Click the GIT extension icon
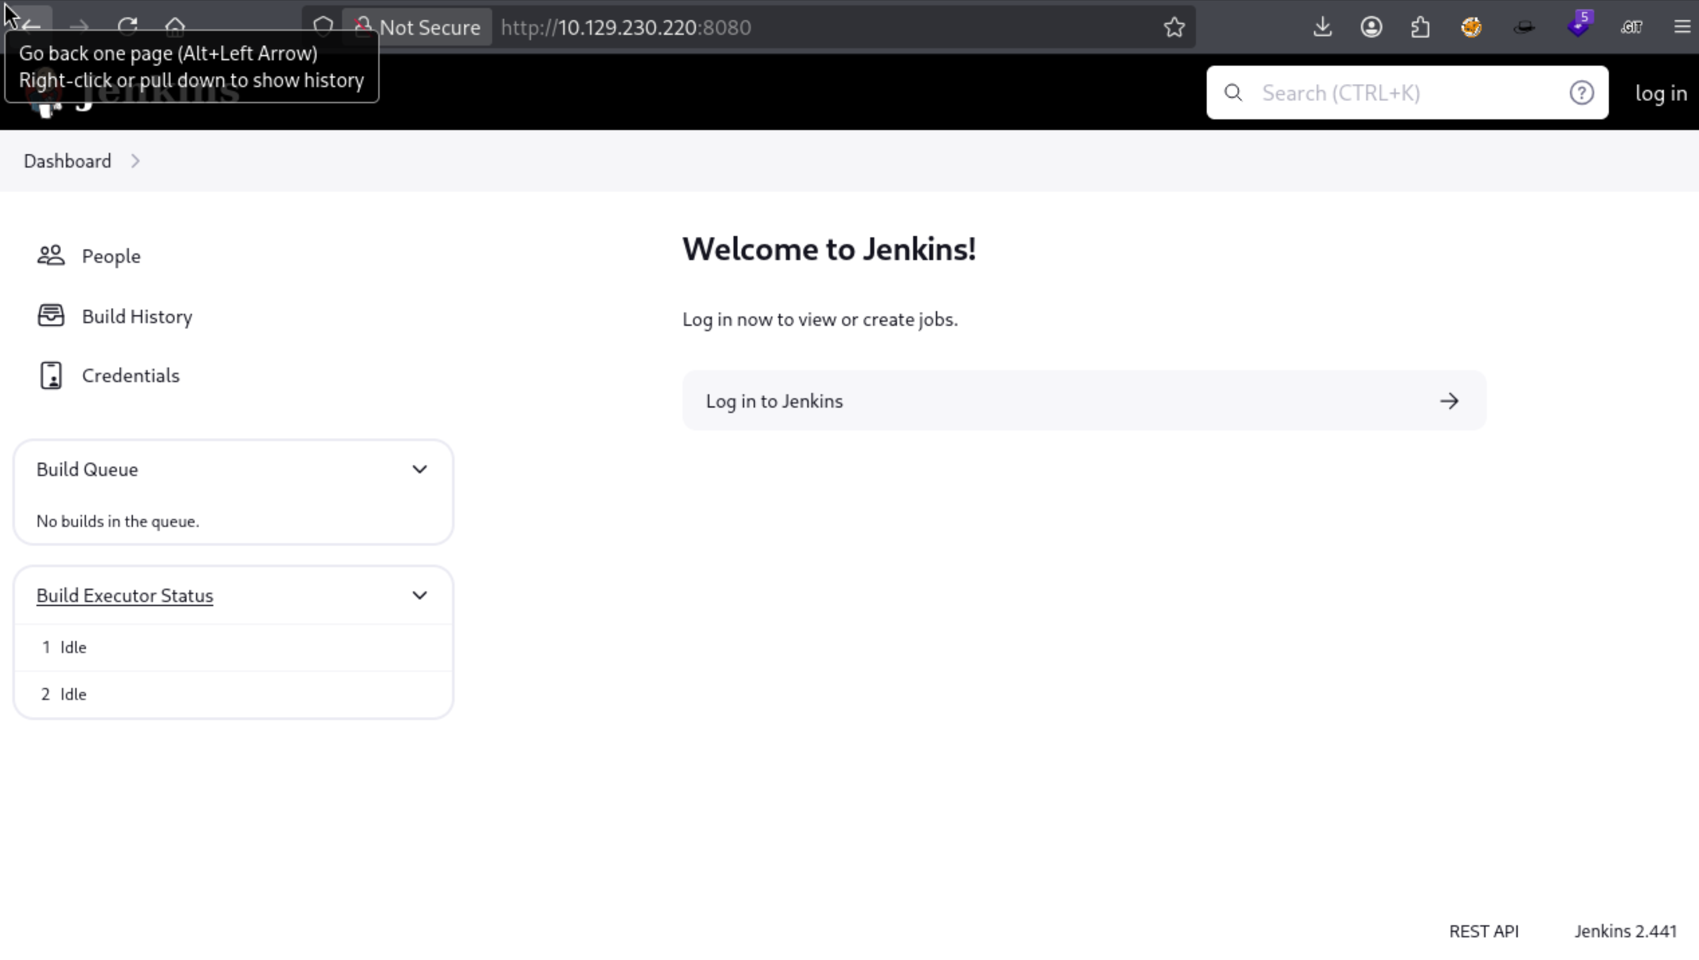The image size is (1699, 960). coord(1631,27)
